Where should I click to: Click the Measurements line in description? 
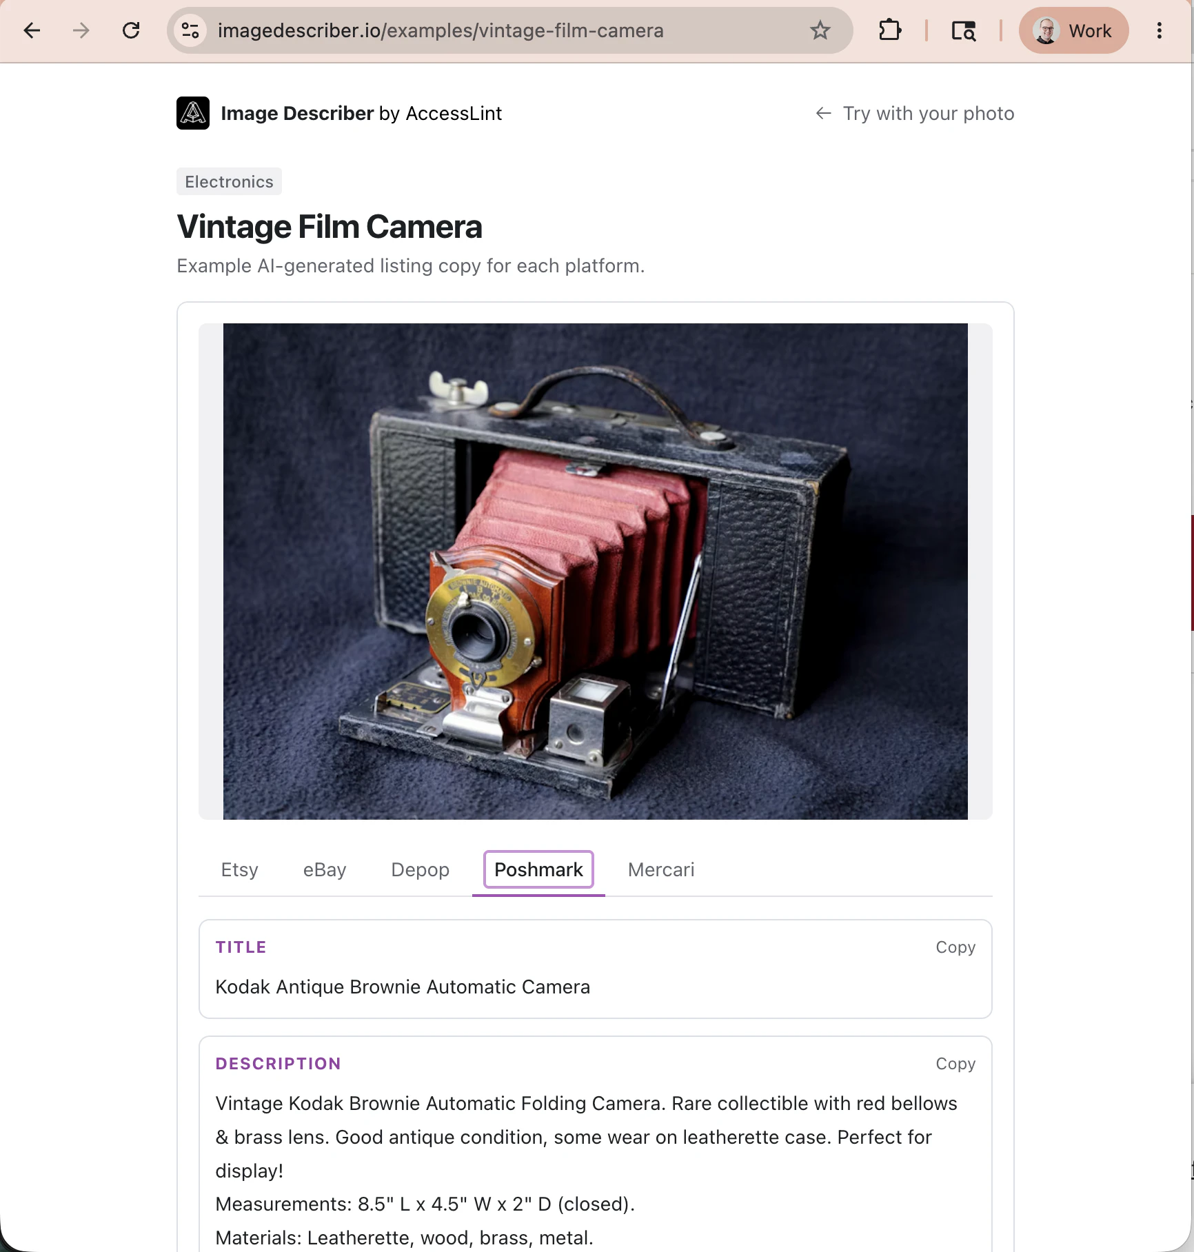tap(425, 1204)
